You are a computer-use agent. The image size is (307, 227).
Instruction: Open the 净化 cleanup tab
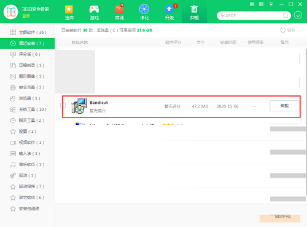[144, 12]
